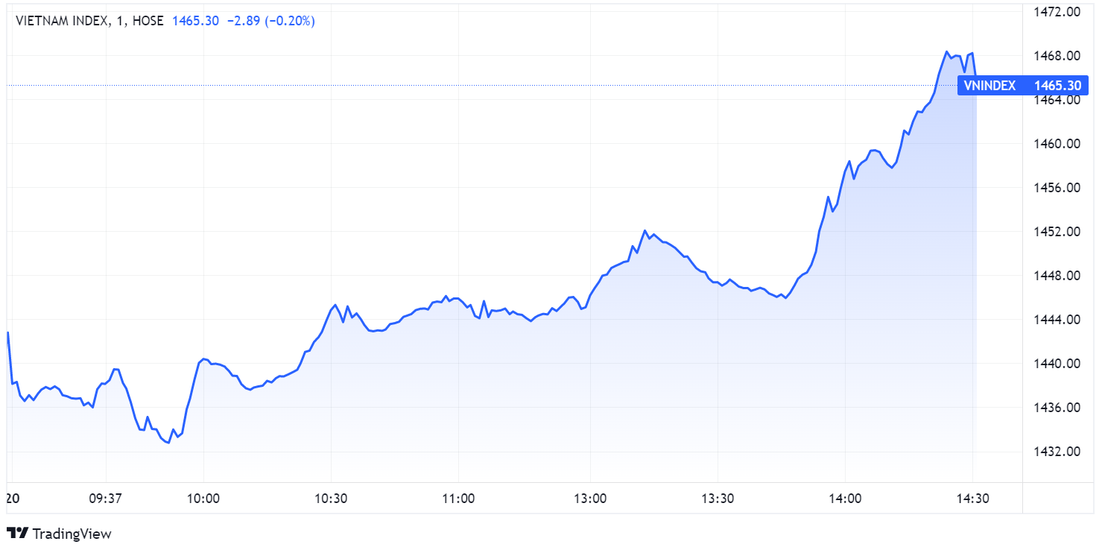Screen dimensions: 1105x553
Task: Click the 09:37 time axis marker
Action: click(x=106, y=499)
